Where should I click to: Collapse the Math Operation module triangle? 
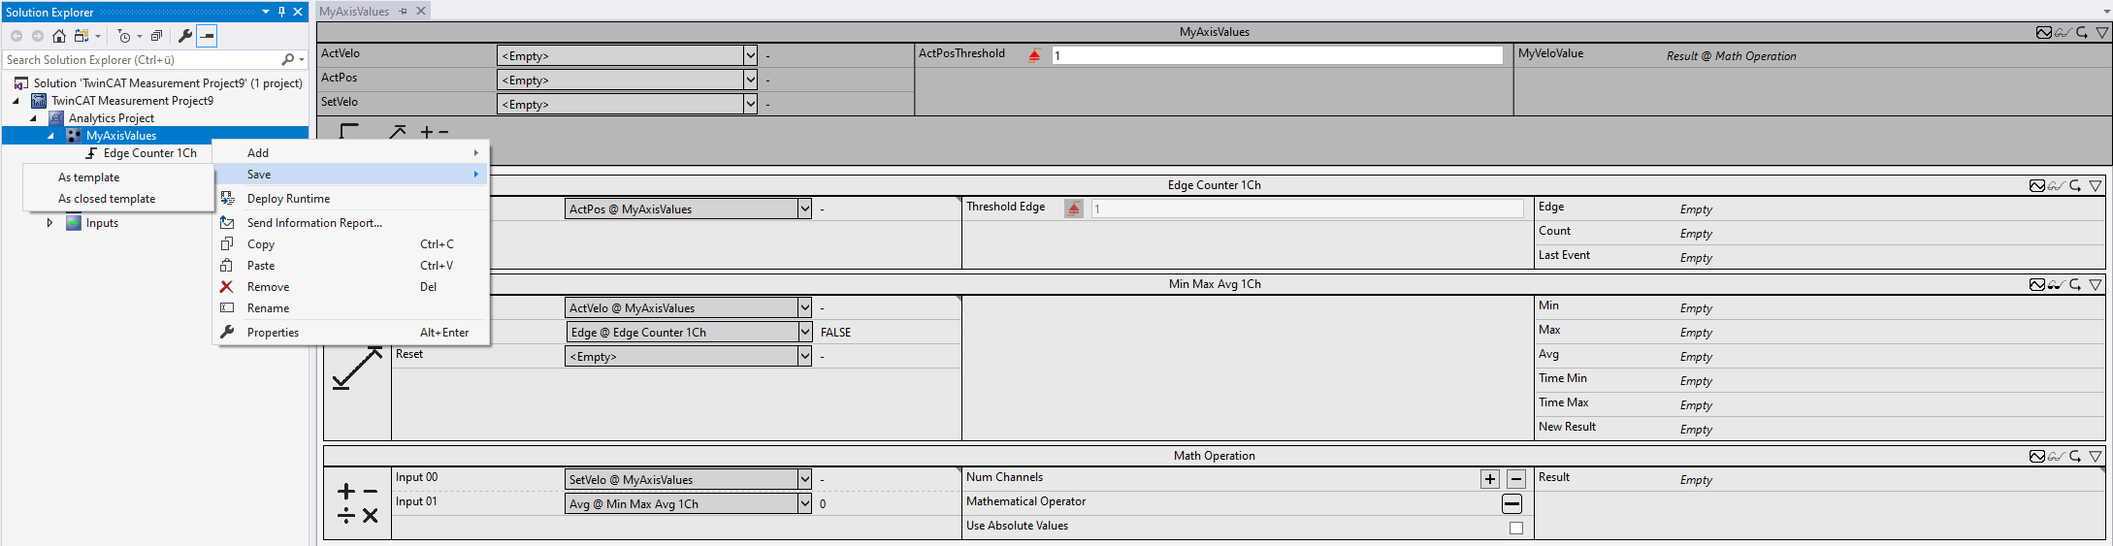[x=2096, y=456]
